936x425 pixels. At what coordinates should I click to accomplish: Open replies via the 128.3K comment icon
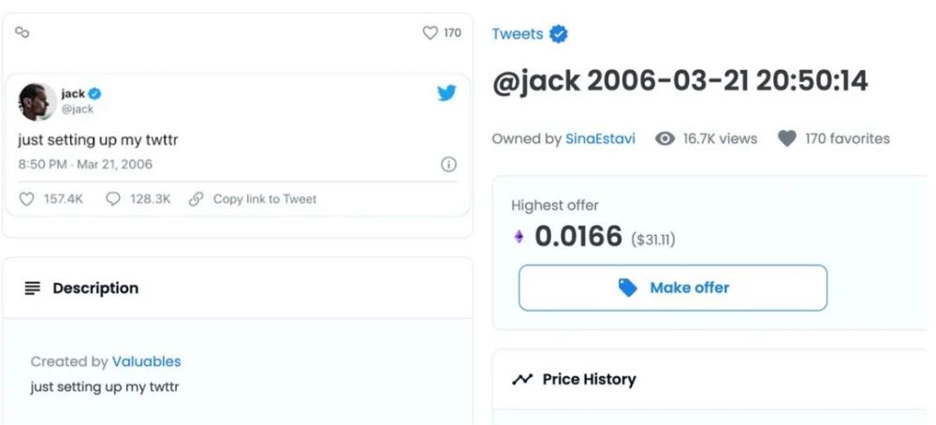point(113,198)
